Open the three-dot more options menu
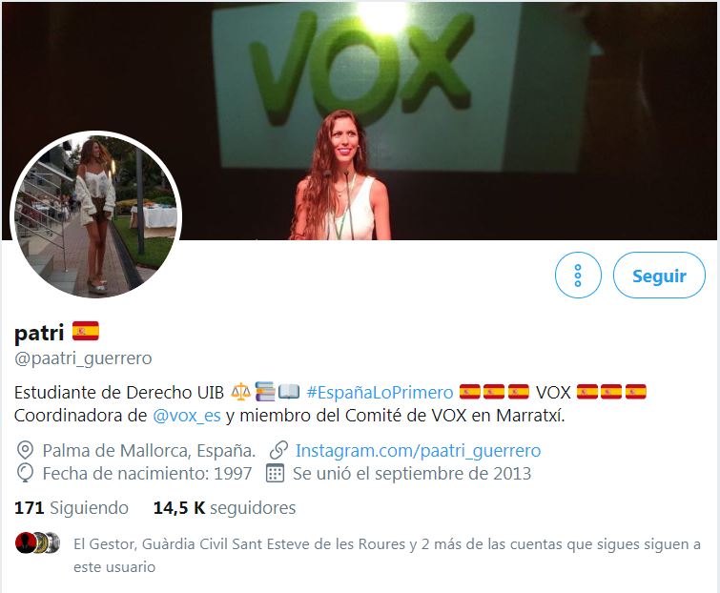 578,275
